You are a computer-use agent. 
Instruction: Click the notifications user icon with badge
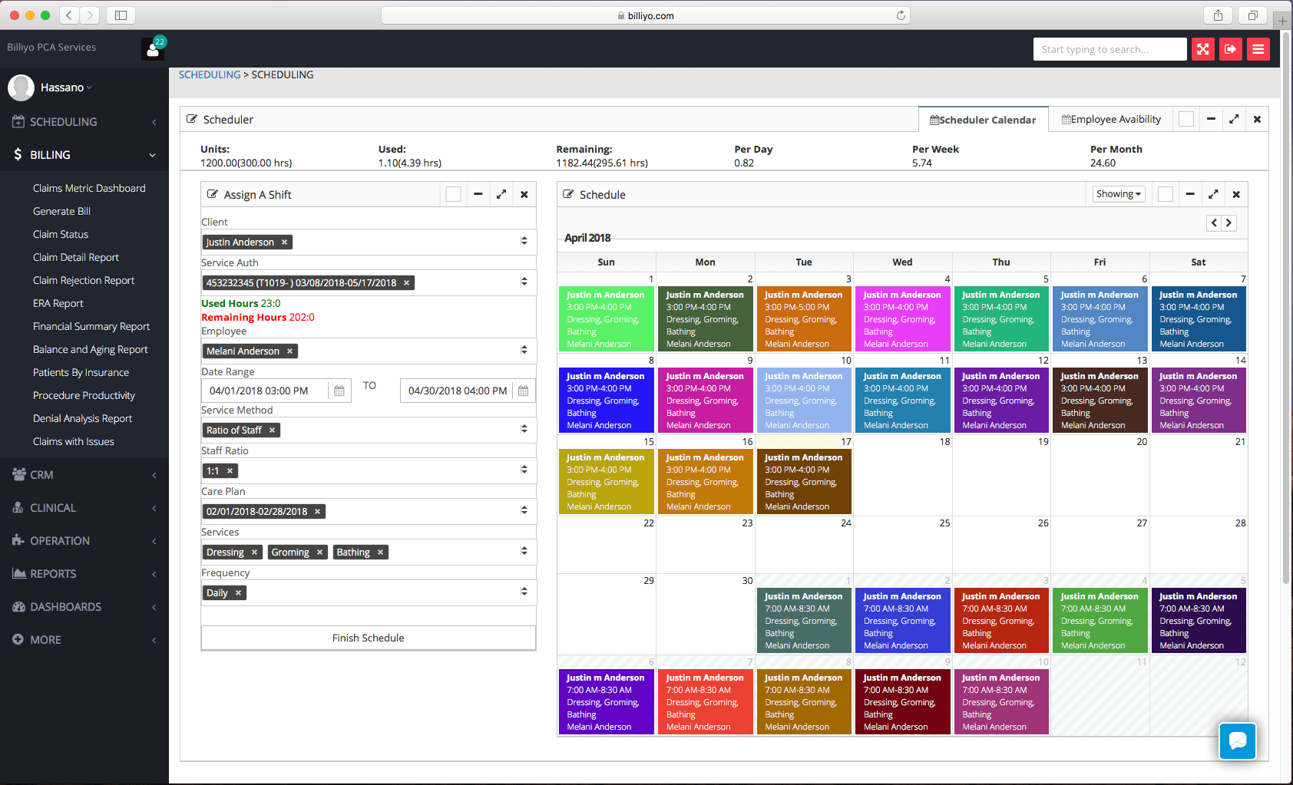[x=154, y=49]
